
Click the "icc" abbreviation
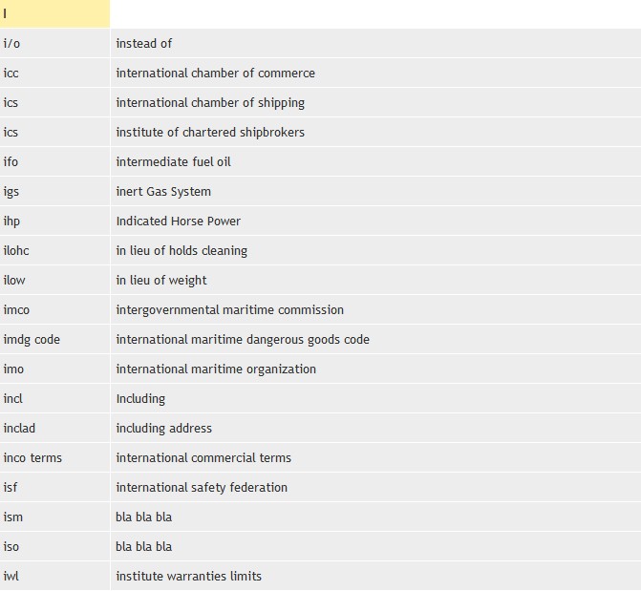11,73
